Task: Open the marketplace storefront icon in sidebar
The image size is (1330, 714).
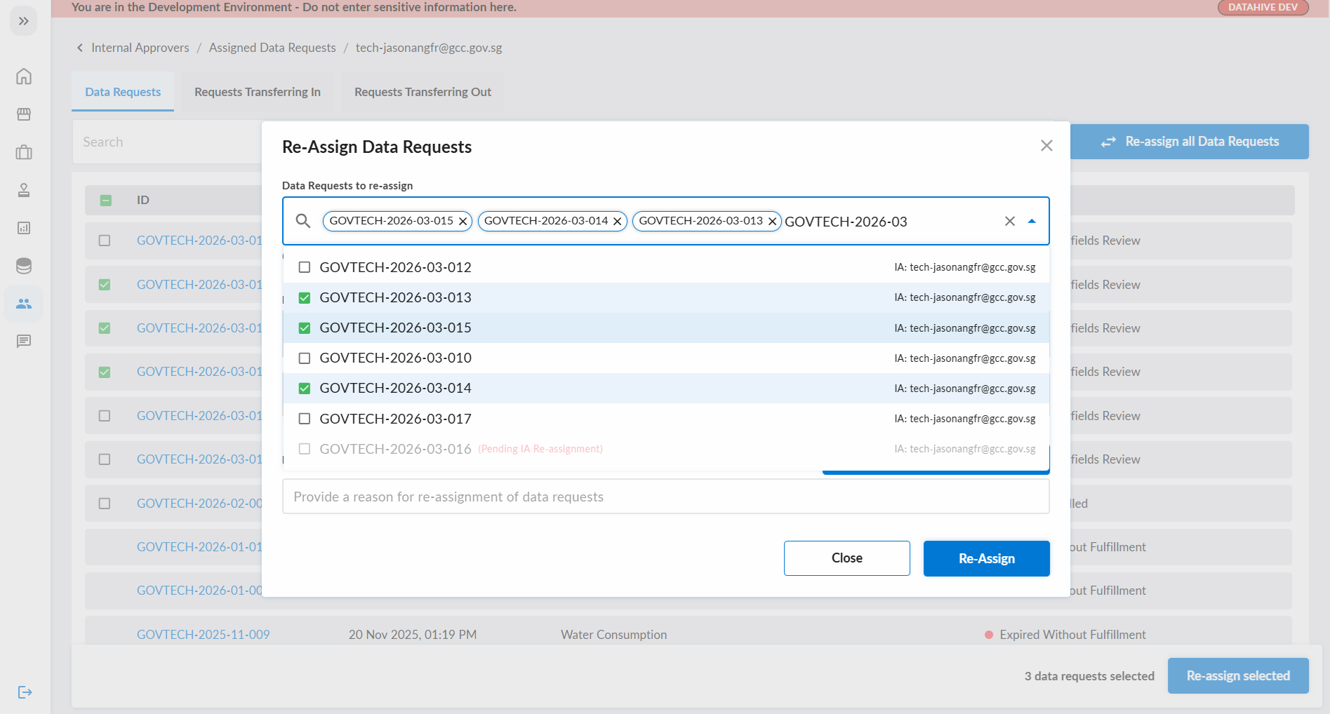Action: (24, 114)
